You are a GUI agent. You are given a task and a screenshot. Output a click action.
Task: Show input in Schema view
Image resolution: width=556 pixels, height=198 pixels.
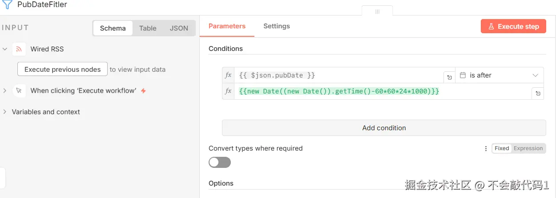tap(113, 28)
